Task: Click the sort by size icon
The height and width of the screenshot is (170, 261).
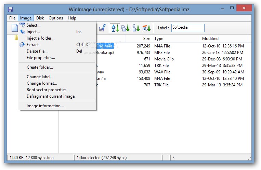Action: point(136,28)
